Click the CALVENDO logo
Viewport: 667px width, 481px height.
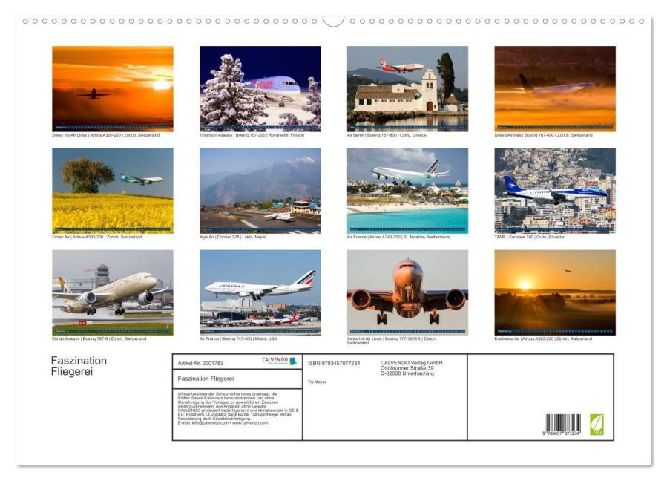pyautogui.click(x=279, y=361)
